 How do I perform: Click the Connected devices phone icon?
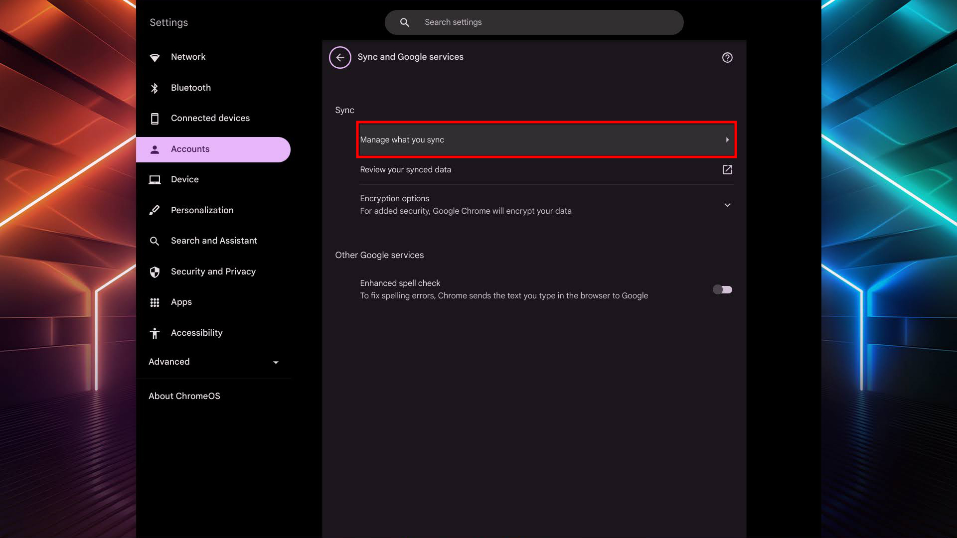point(155,119)
